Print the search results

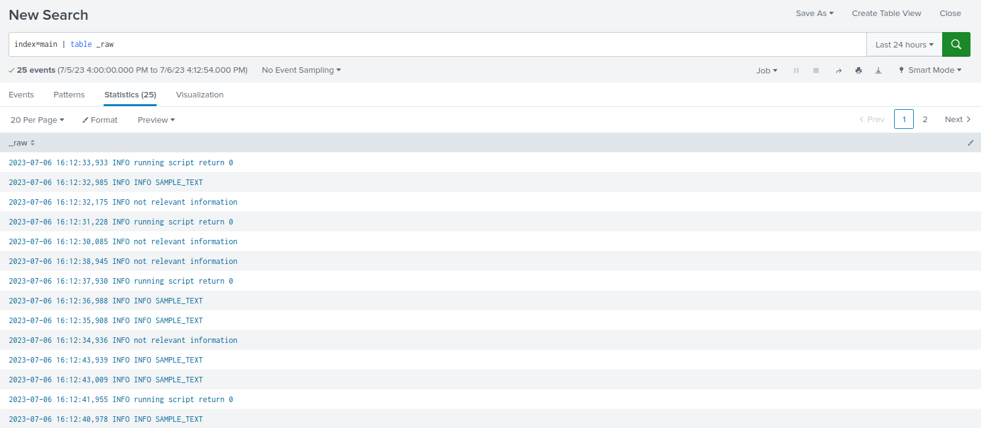(858, 70)
